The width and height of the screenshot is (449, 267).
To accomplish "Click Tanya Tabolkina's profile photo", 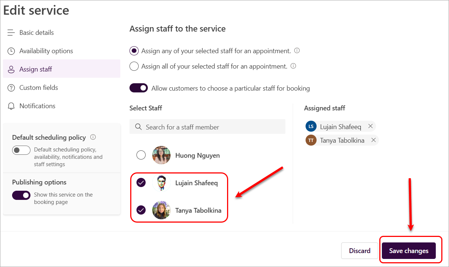I will click(161, 210).
